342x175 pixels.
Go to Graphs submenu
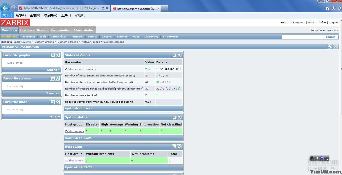tap(107, 36)
